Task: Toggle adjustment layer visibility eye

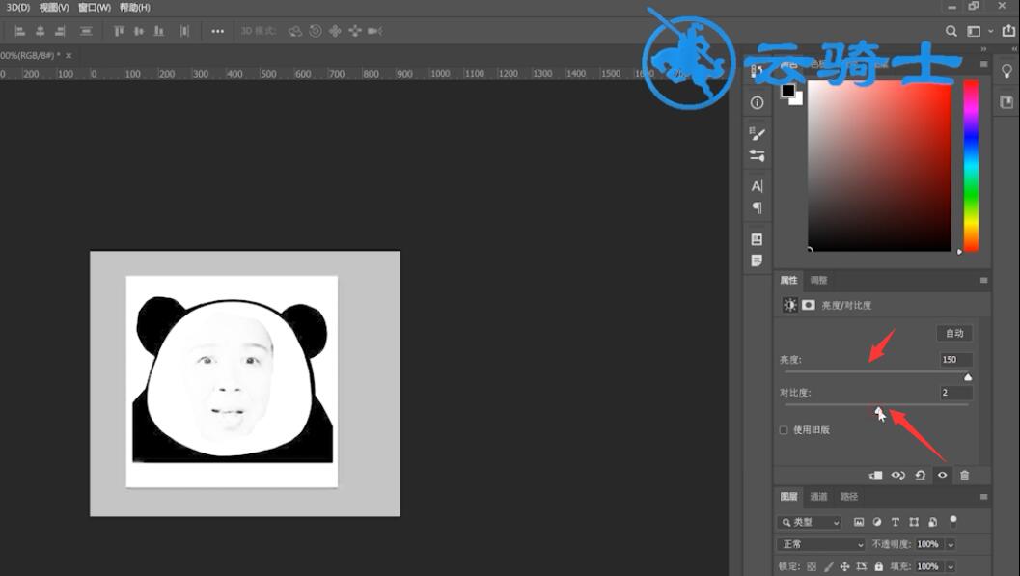Action: (942, 476)
